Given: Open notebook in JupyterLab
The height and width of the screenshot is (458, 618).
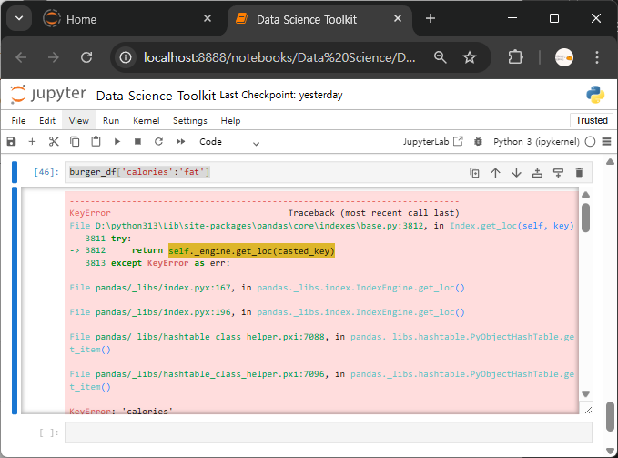Looking at the screenshot, I should coord(432,141).
